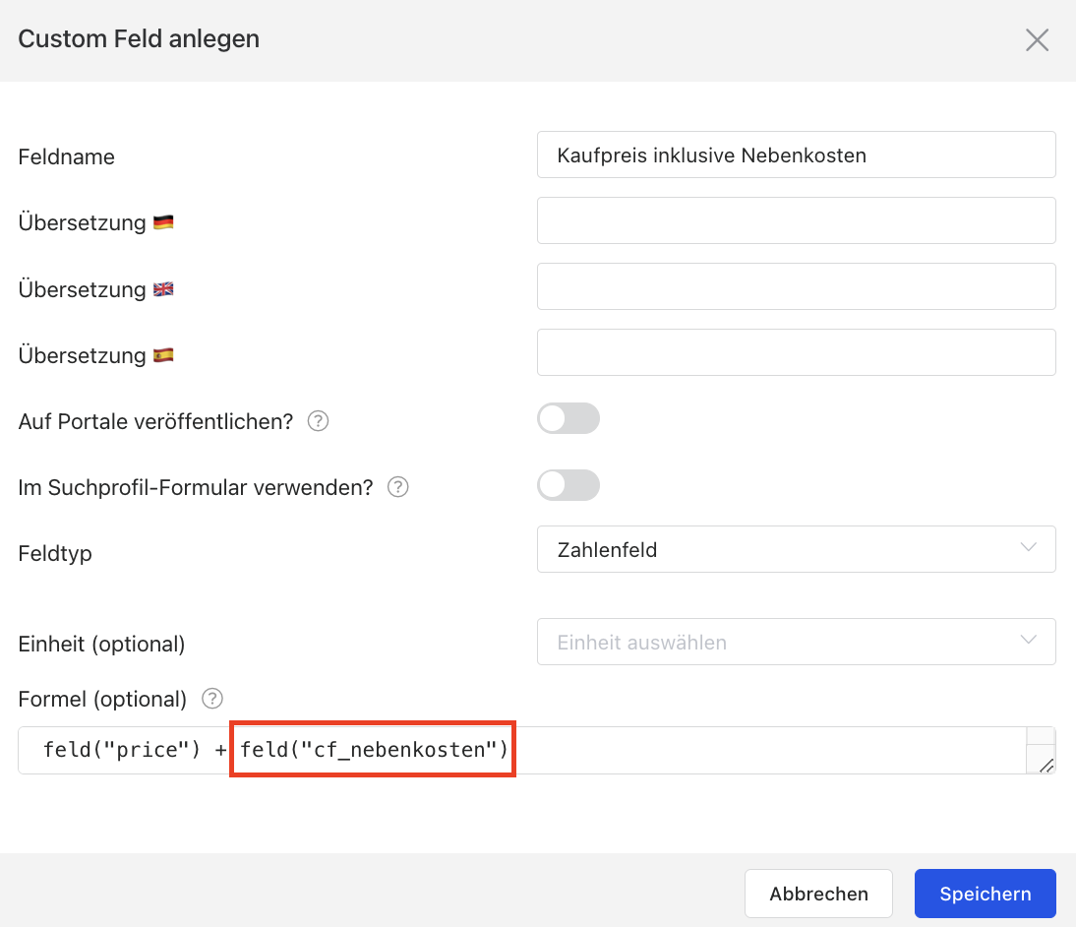Click the British flag icon
The image size is (1076, 927).
163,290
